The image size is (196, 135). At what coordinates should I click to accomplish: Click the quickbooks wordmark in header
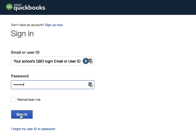pos(30,8)
